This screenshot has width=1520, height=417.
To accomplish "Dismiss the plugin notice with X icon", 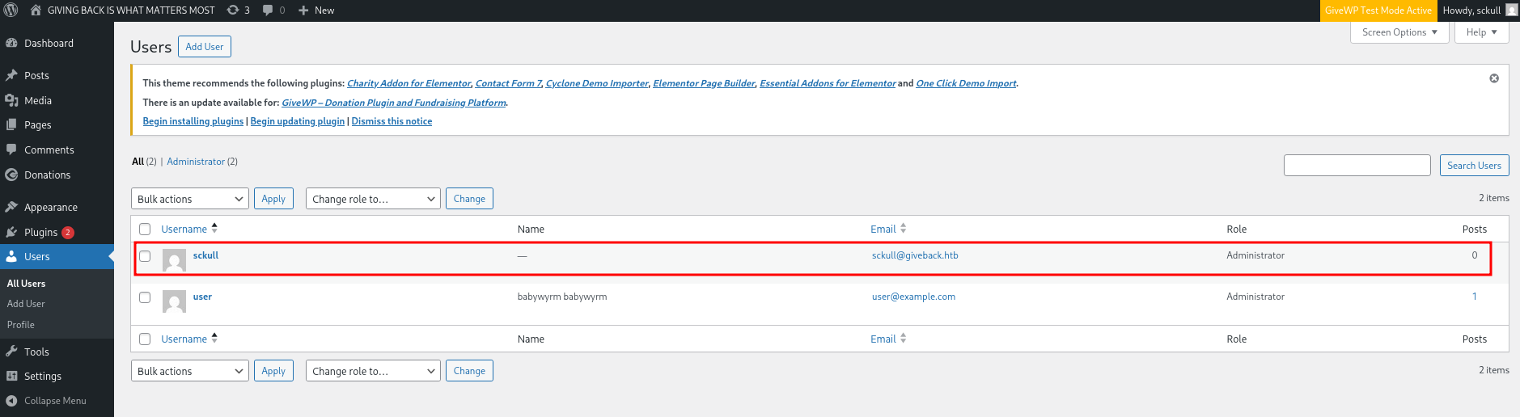I will point(1494,78).
